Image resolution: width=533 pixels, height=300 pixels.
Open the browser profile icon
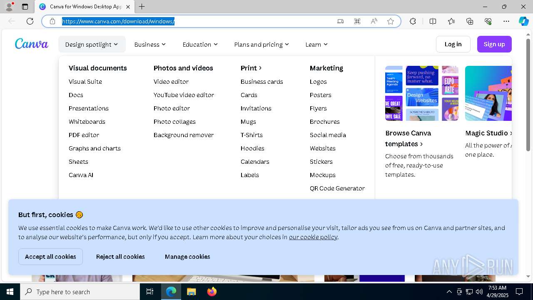9,6
